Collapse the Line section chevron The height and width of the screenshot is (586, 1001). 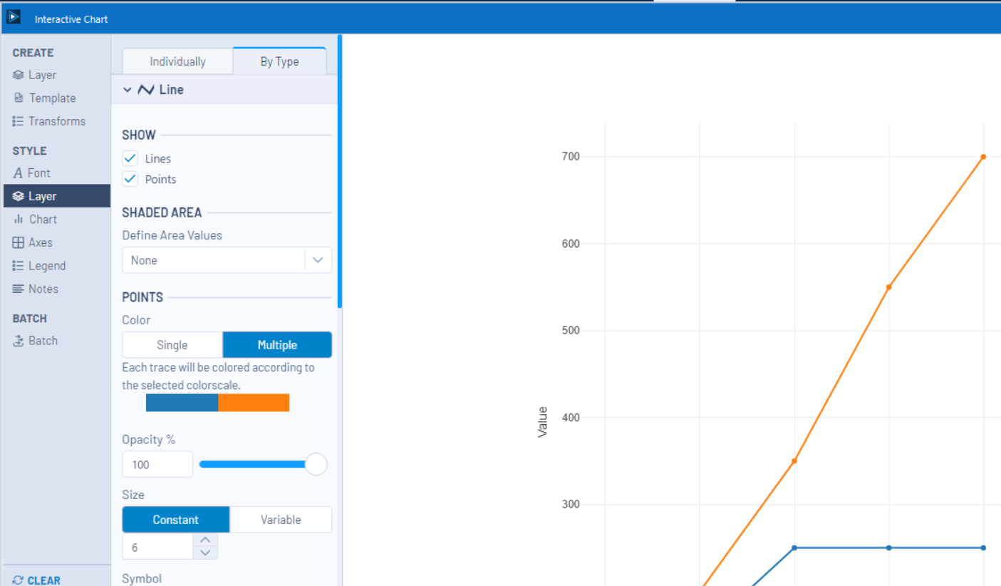127,90
